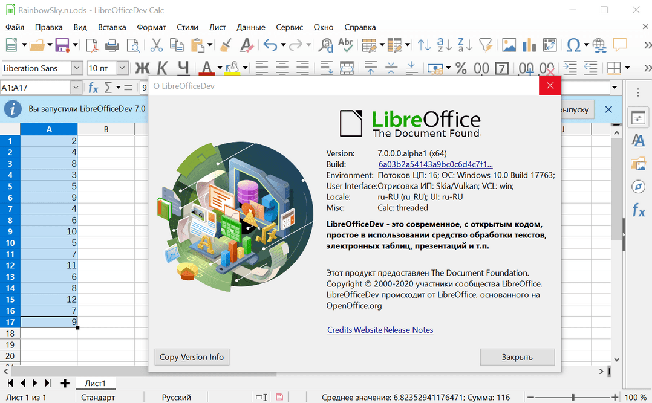This screenshot has width=652, height=403.
Task: Open the Navigator from the sidebar
Action: tap(637, 187)
